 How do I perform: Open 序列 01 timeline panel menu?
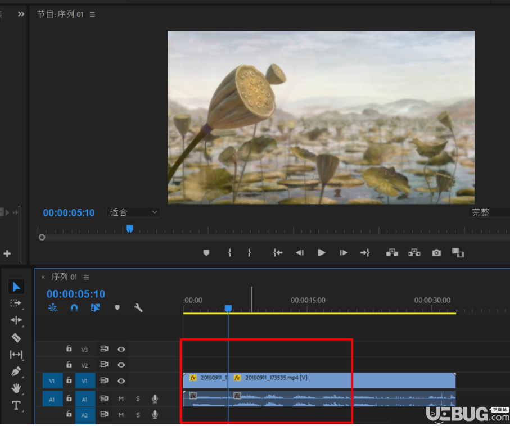[x=86, y=277]
